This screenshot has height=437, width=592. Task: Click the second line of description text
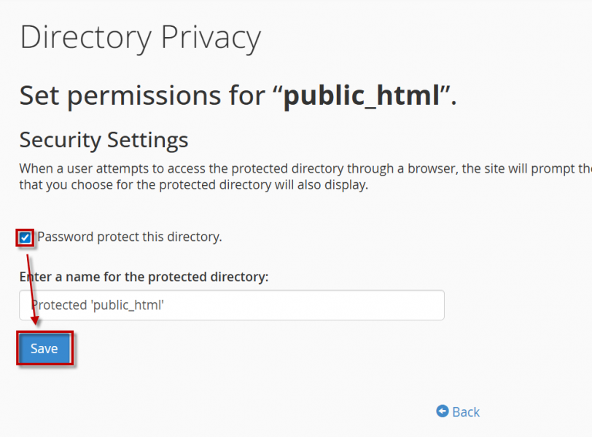(x=194, y=184)
